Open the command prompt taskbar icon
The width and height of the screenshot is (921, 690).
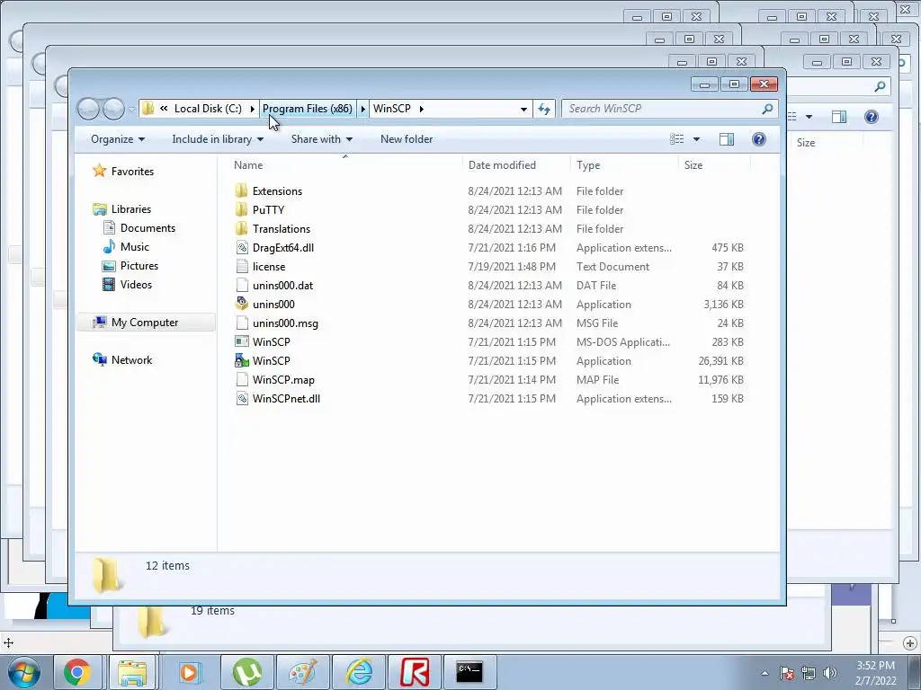469,672
